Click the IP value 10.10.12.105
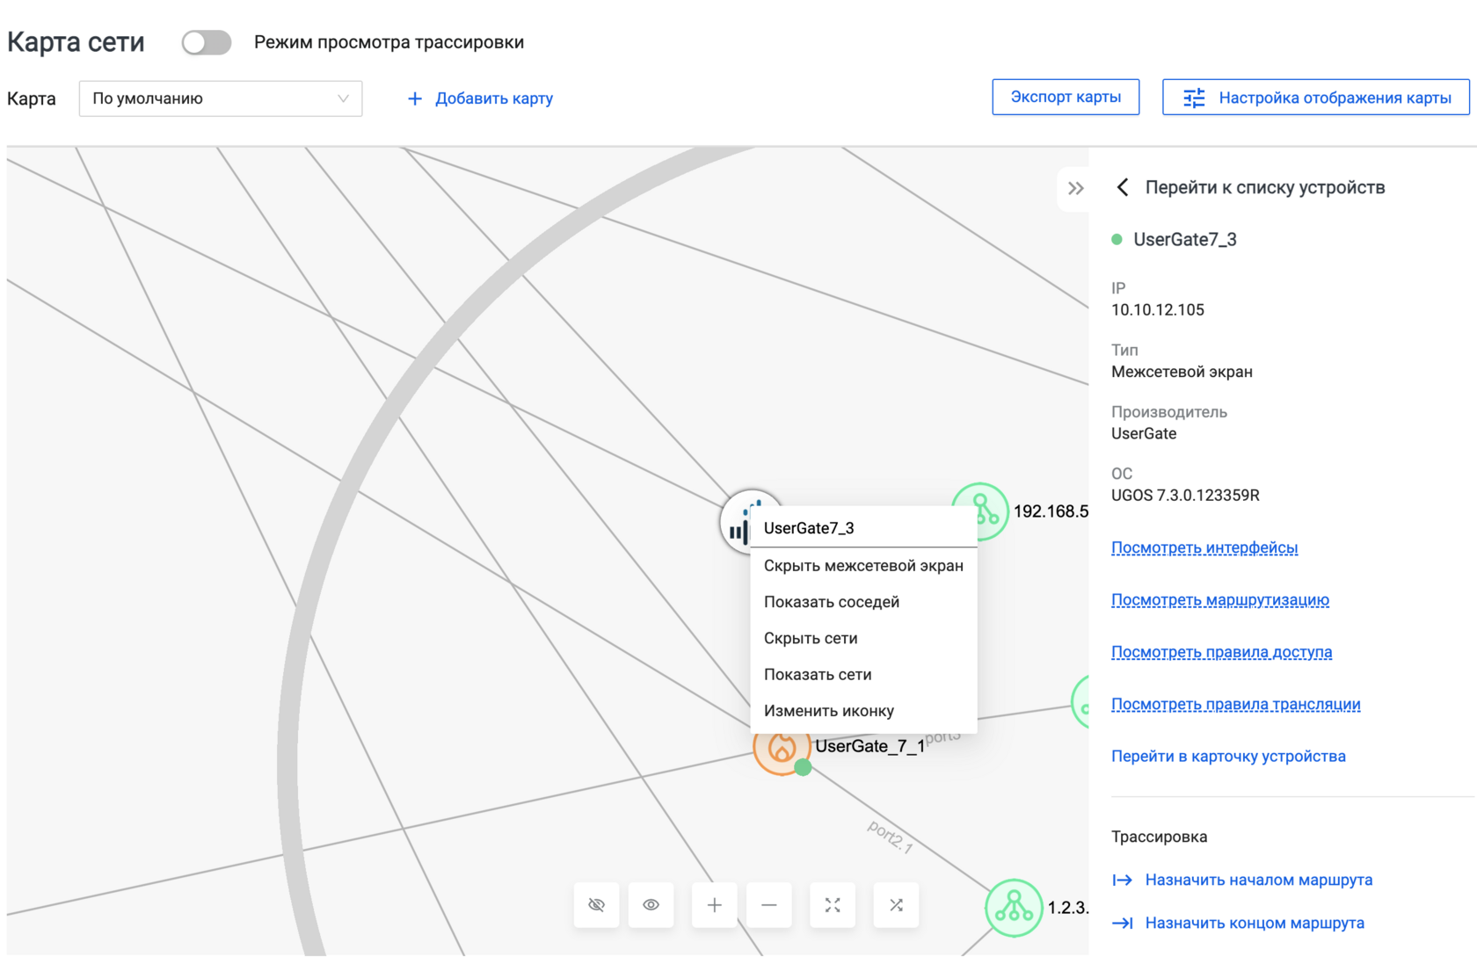The width and height of the screenshot is (1477, 964). coord(1157,309)
